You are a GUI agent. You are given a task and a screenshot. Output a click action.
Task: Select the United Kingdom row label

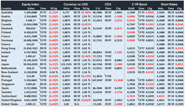(12, 100)
